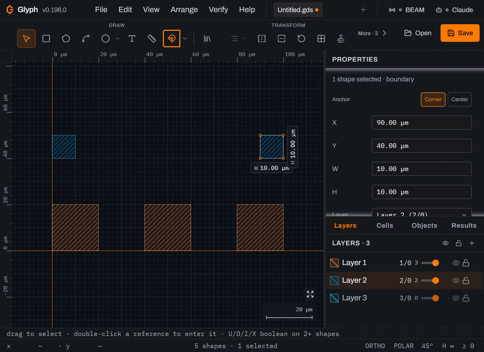
Task: Open the align dropdown
Action: point(238,38)
